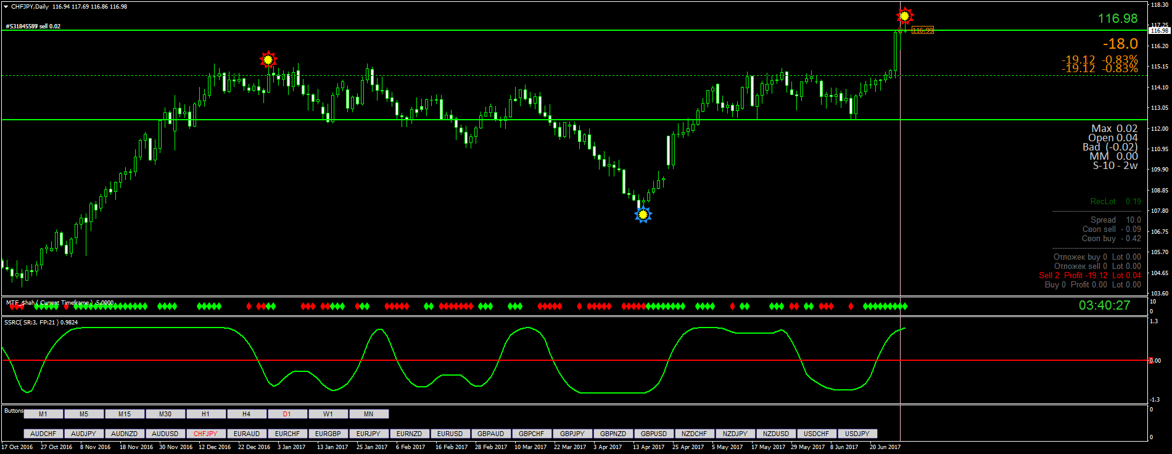Click the green 03:40:27 candle timer

coord(1104,305)
